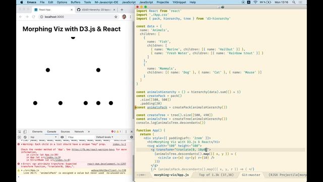Open the Apple menu

[x=22, y=2]
